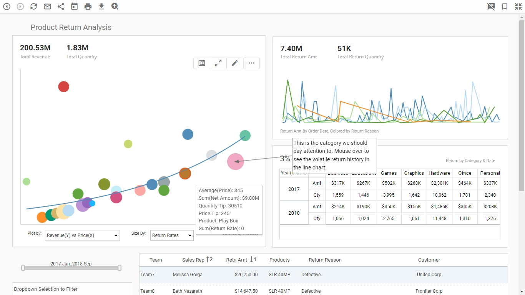The height and width of the screenshot is (295, 525).
Task: Toggle the comment flag icon near top right
Action: pos(491,6)
